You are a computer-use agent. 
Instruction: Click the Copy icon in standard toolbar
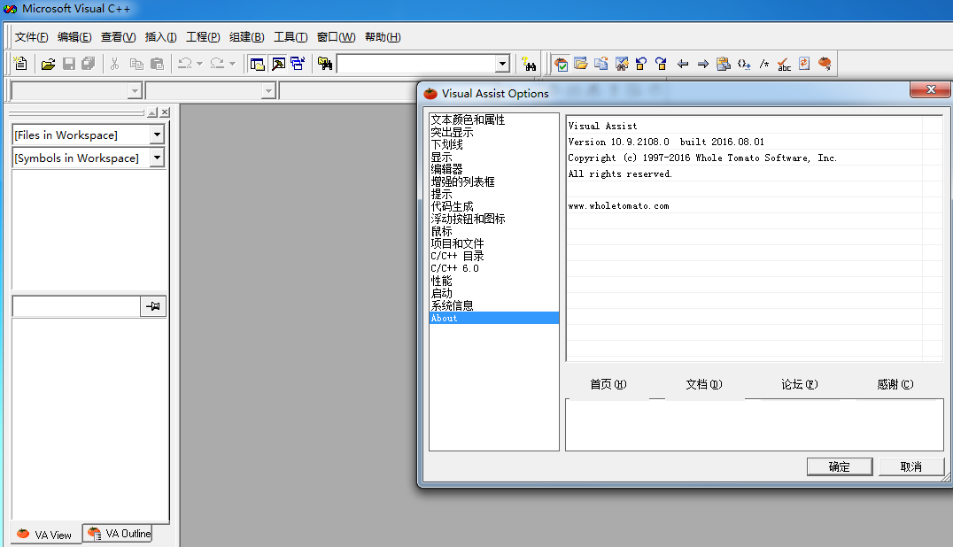[136, 64]
